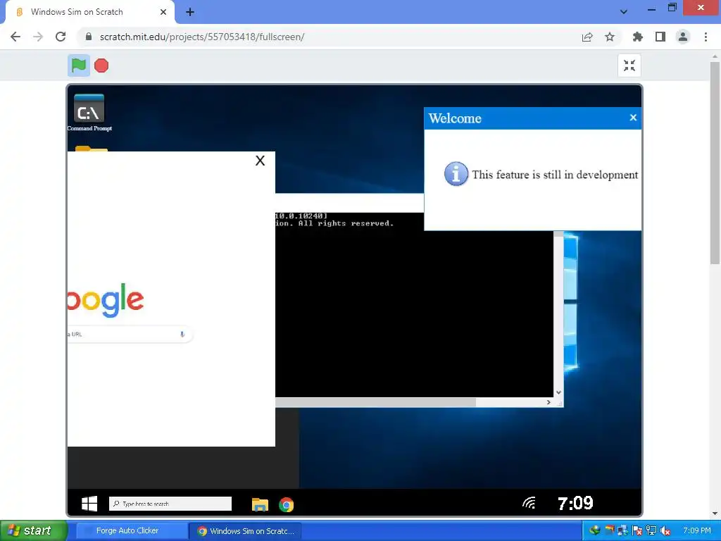Click the Google microphone voice search icon

[x=182, y=335]
